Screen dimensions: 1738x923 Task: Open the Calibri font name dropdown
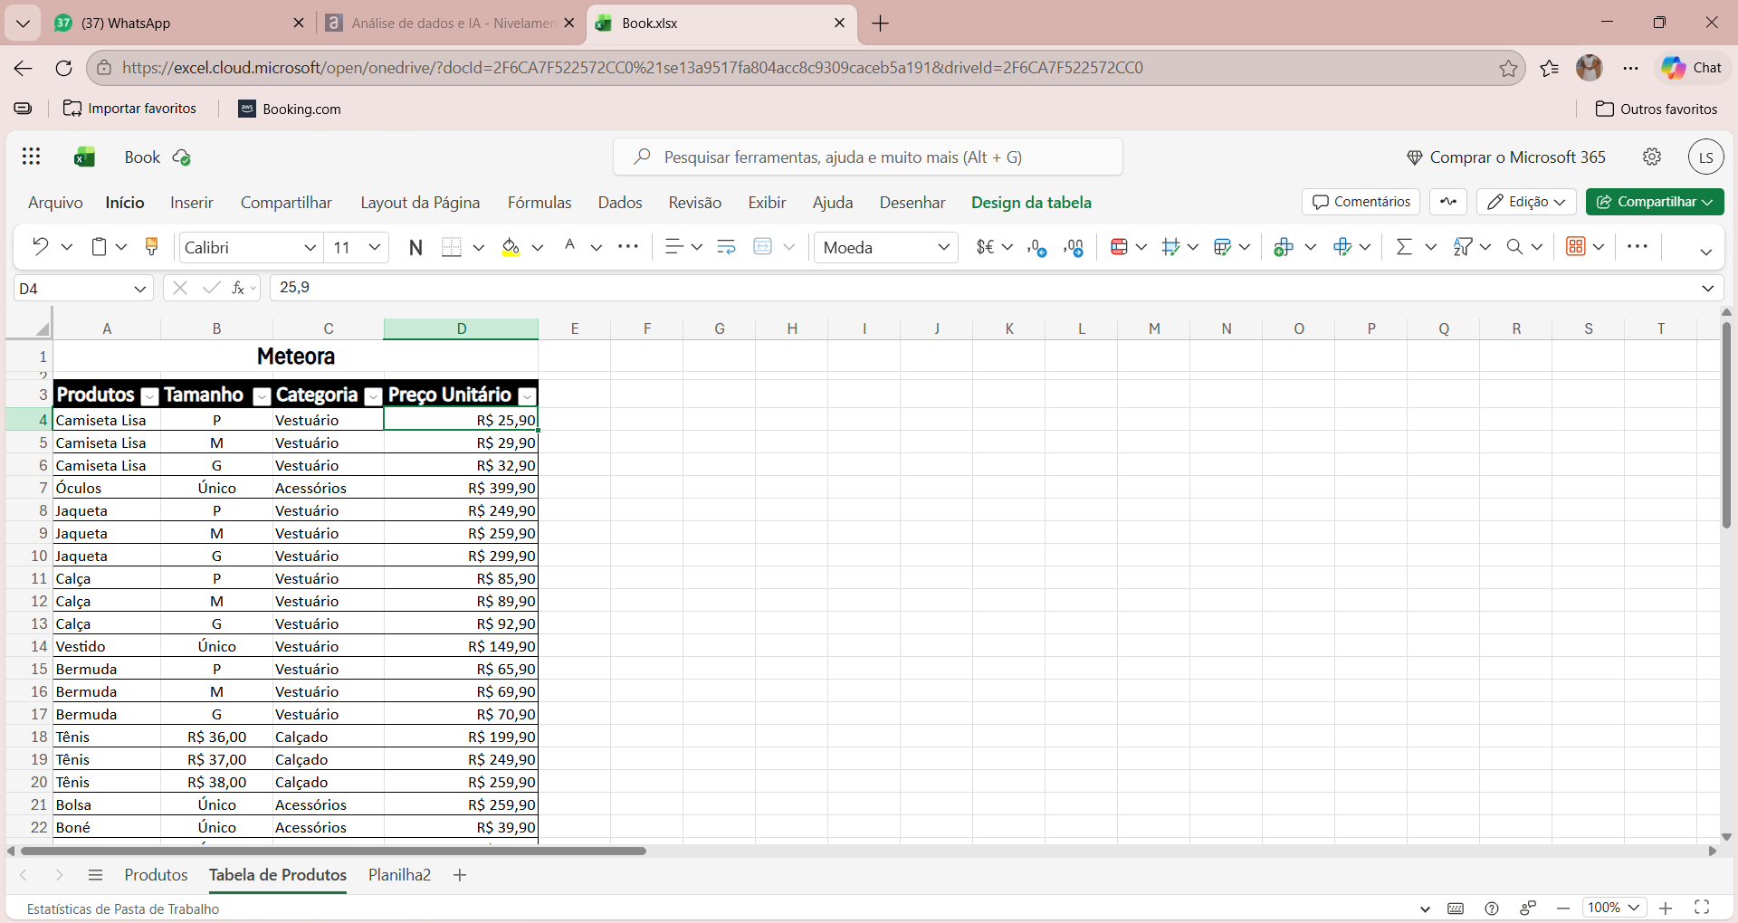(x=310, y=247)
